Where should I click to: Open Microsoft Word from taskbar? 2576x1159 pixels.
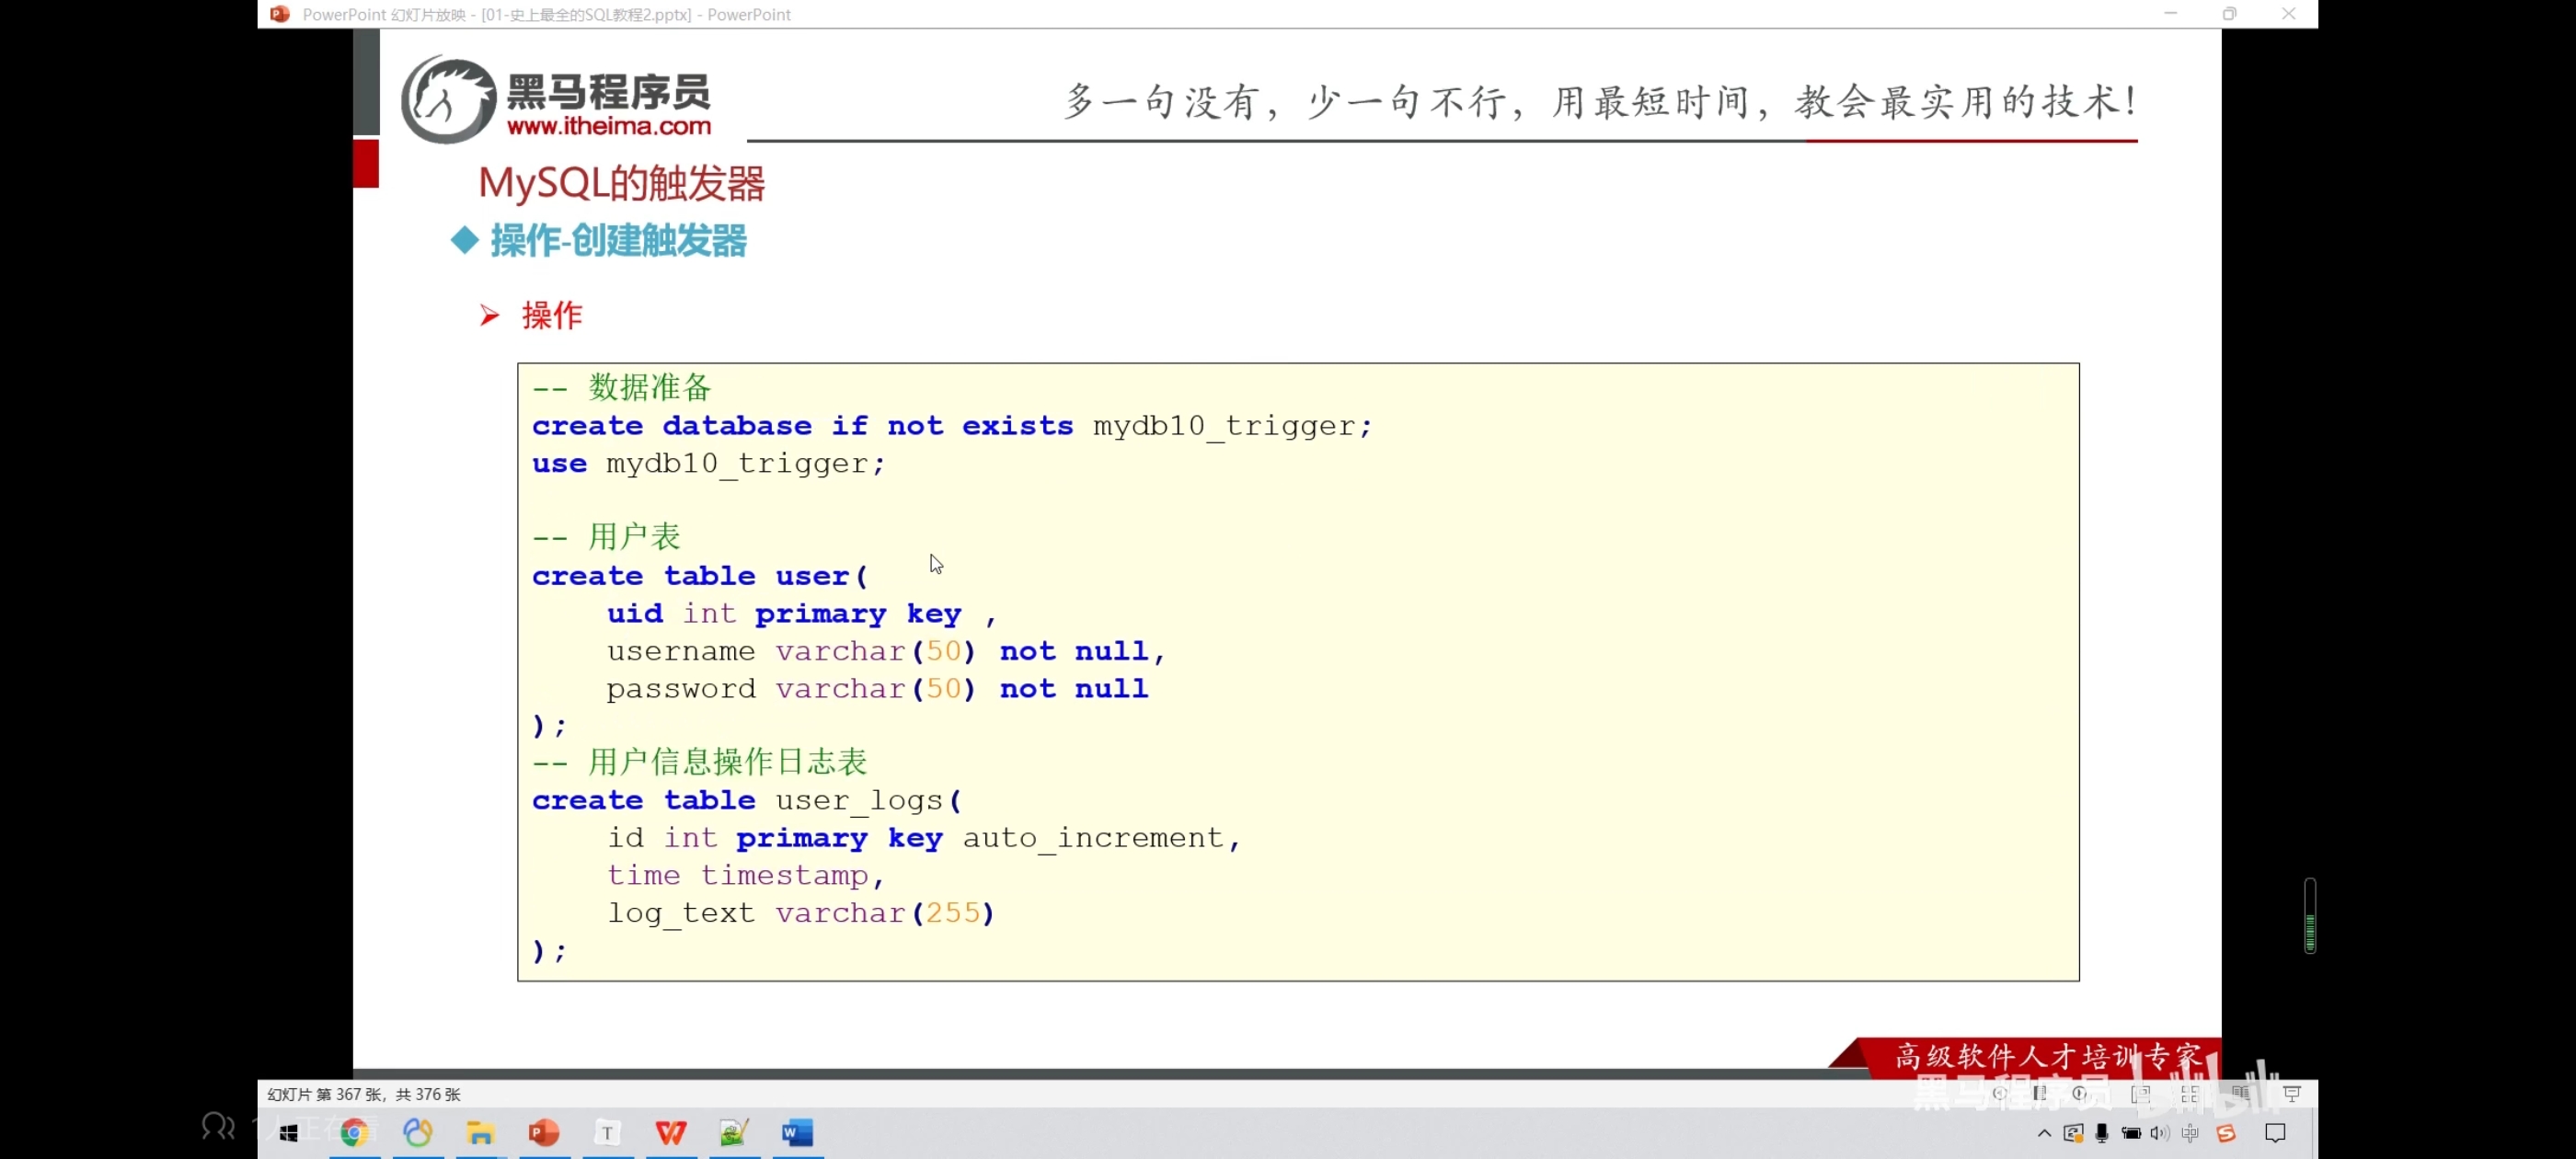coord(797,1132)
